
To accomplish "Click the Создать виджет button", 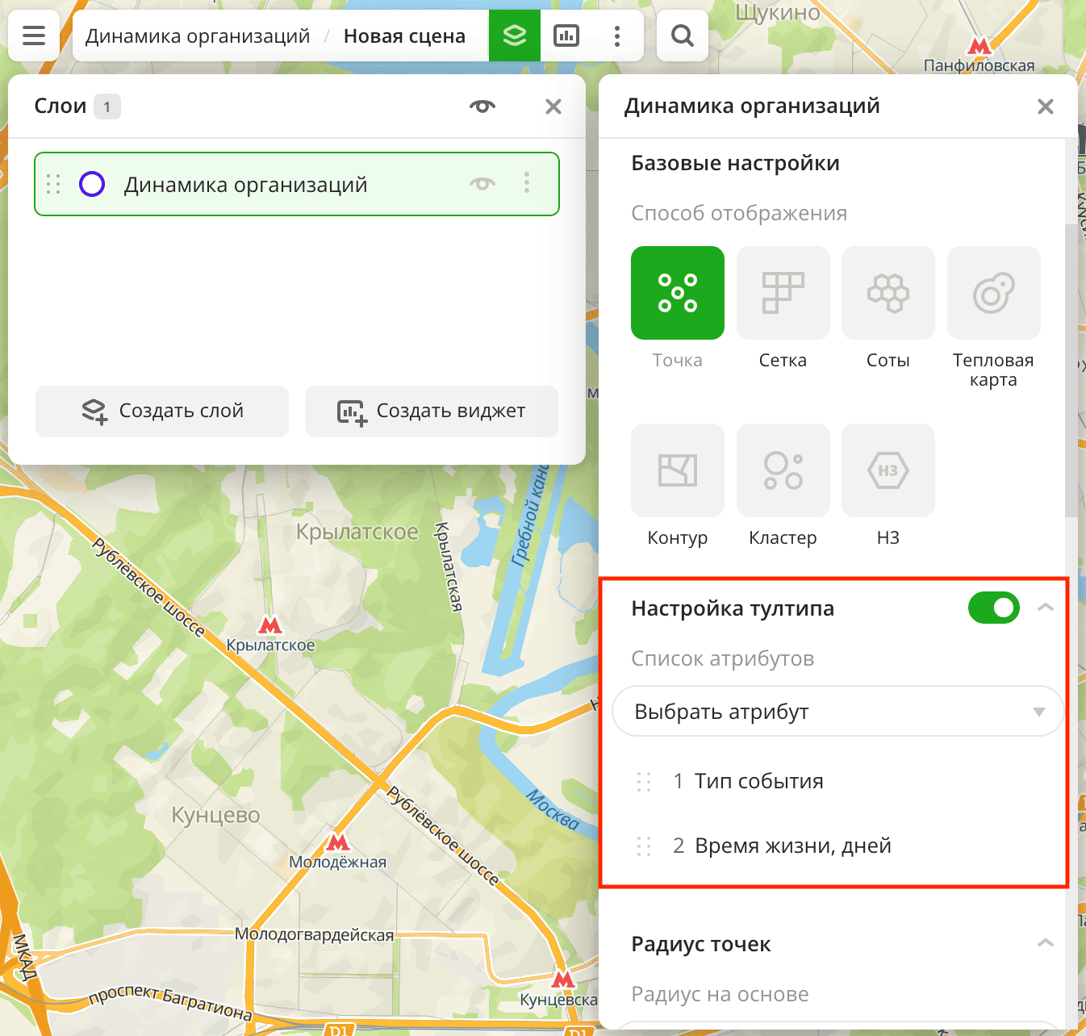I will [x=431, y=411].
